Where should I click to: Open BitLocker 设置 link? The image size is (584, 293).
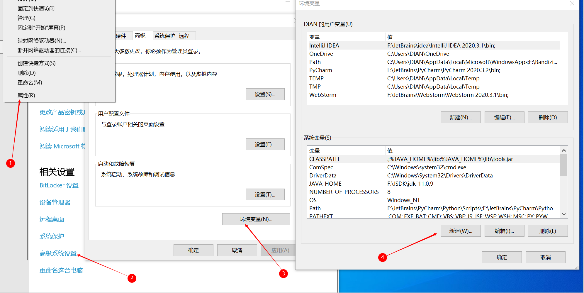pyautogui.click(x=59, y=185)
